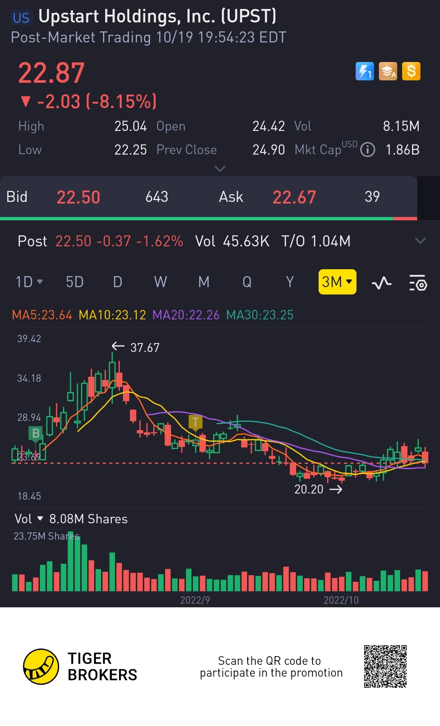The width and height of the screenshot is (440, 726).
Task: Open the chart indicator wave icon
Action: tap(382, 282)
